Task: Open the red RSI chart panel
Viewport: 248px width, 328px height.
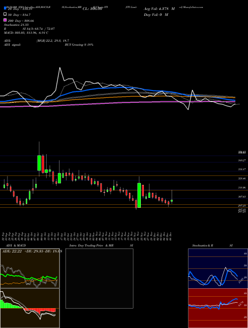Action: (x=218, y=308)
